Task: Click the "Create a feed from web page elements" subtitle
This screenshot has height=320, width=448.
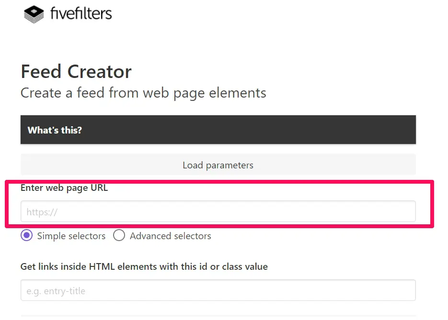Action: [143, 93]
